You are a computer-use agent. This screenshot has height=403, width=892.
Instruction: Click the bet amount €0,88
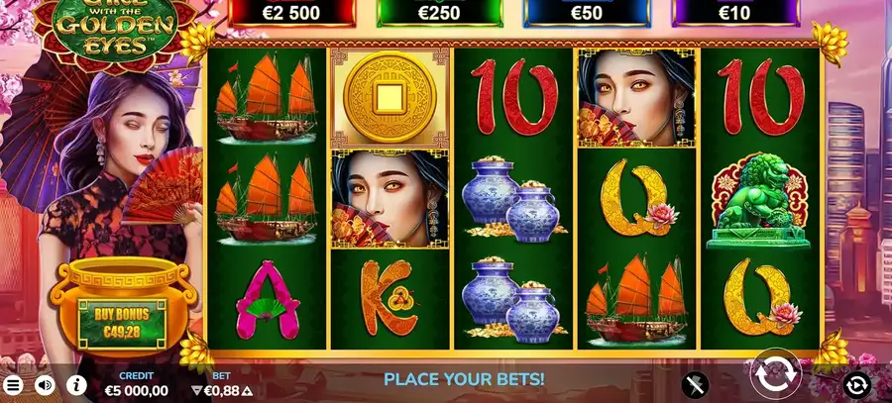[x=221, y=391]
